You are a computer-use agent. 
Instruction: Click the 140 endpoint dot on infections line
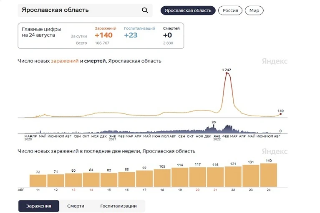281,114
